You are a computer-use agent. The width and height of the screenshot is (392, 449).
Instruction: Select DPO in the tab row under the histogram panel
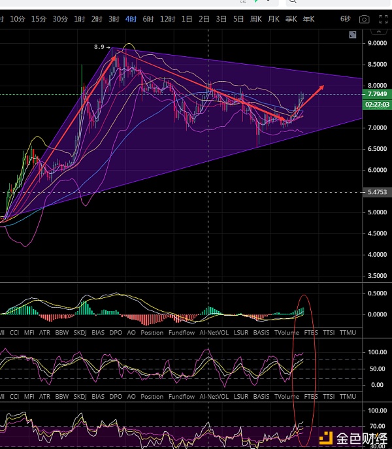point(116,333)
